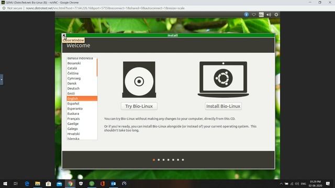Select Bosanski language
Image resolution: width=335 pixels, height=188 pixels.
[x=82, y=63]
